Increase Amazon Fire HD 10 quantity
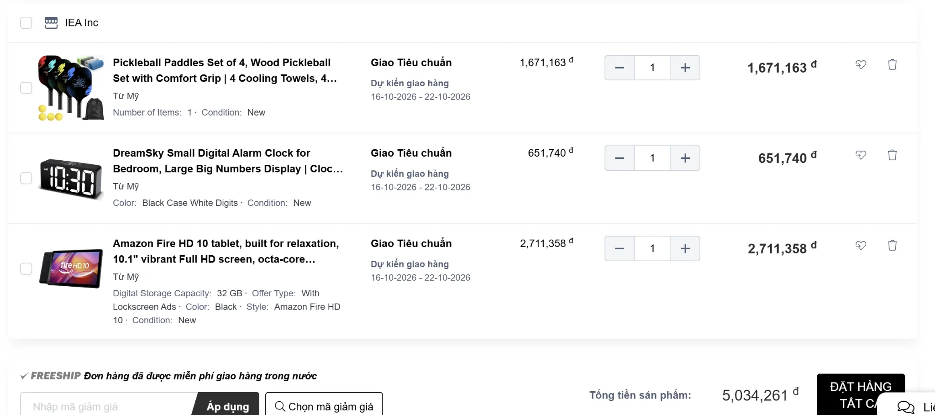This screenshot has width=935, height=415. pyautogui.click(x=685, y=248)
